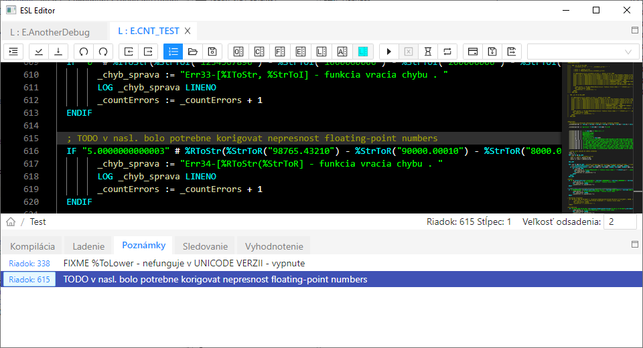Click the undo arrow in the toolbar

[84, 52]
